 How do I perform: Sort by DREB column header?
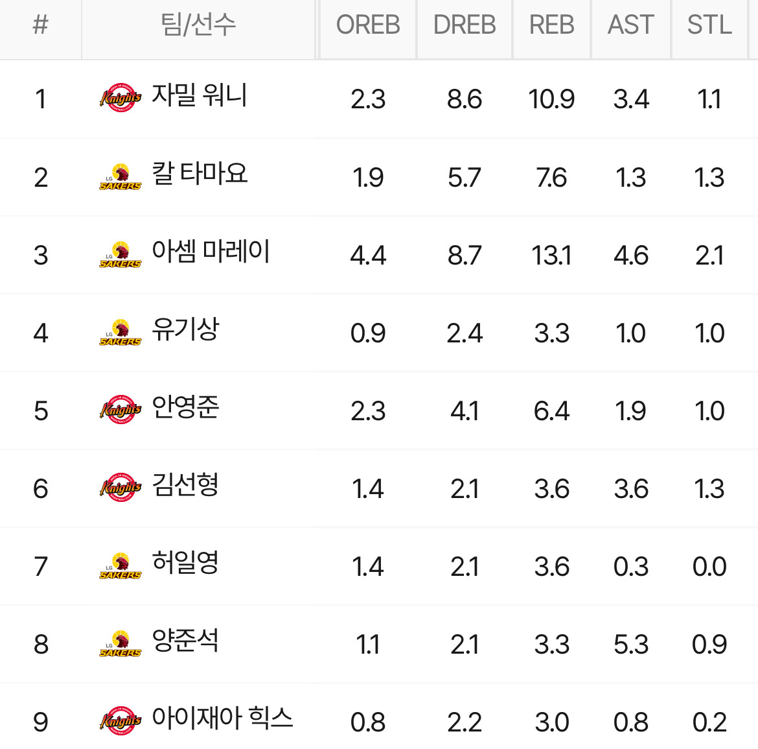464,25
